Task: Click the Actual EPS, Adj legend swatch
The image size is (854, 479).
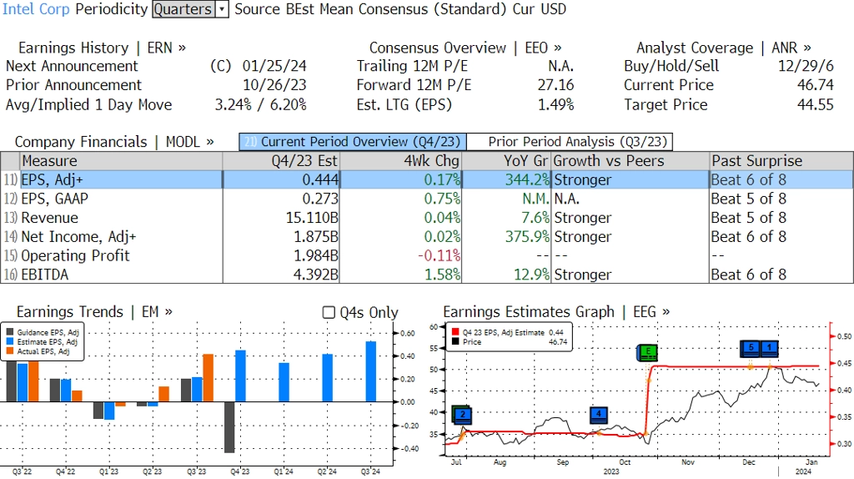Action: coord(10,351)
